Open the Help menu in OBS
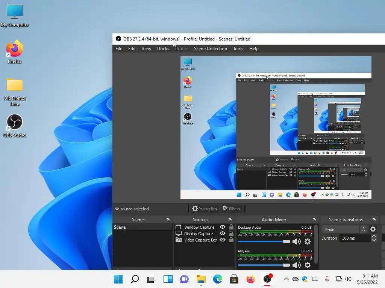 (x=254, y=49)
